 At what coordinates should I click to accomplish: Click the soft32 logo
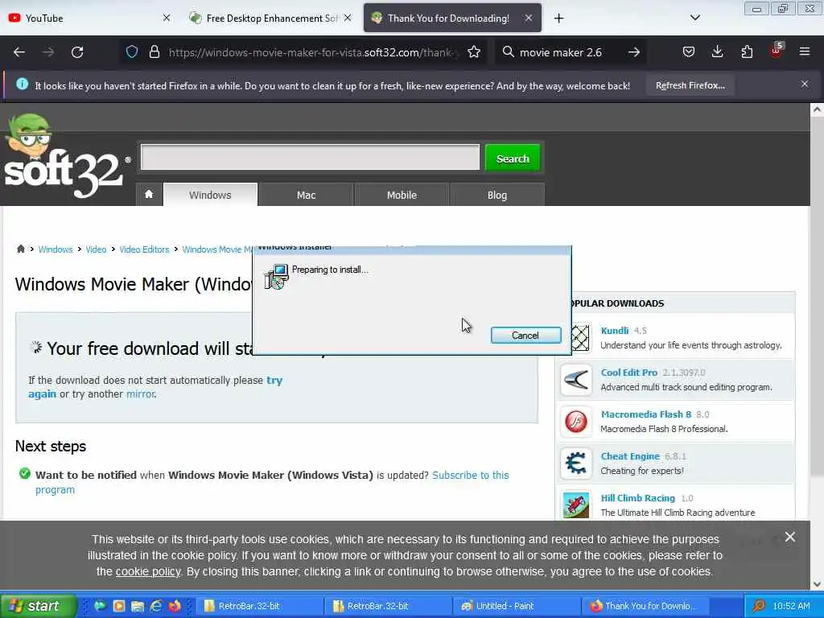[66, 155]
